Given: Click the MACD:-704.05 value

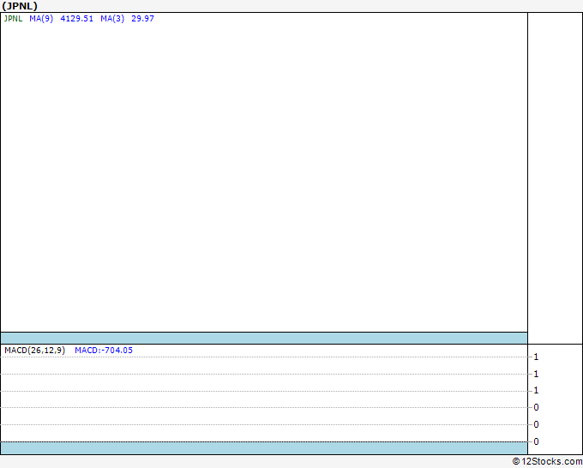Looking at the screenshot, I should (x=104, y=351).
